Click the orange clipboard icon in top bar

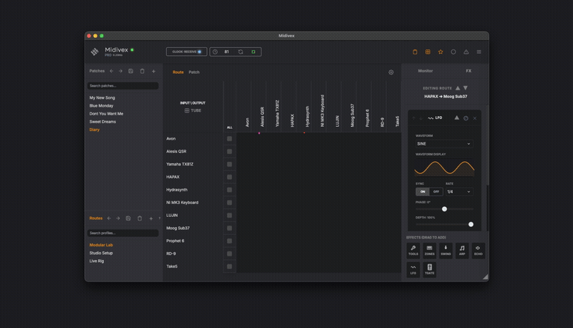pyautogui.click(x=415, y=52)
